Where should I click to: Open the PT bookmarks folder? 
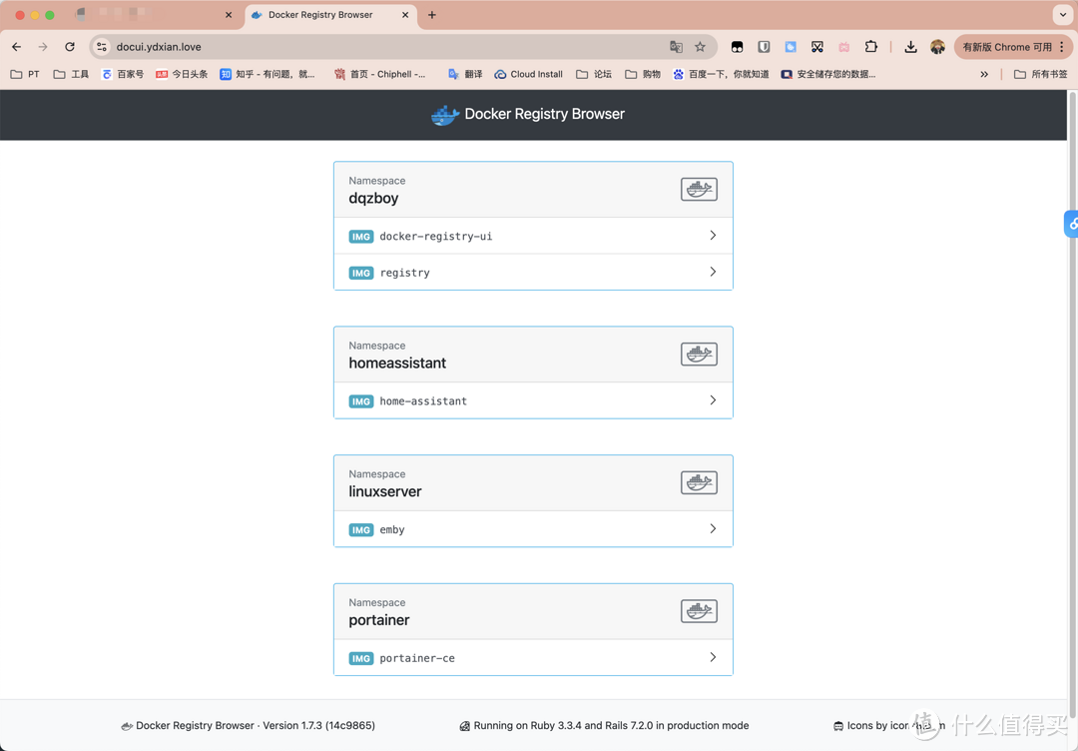click(25, 74)
